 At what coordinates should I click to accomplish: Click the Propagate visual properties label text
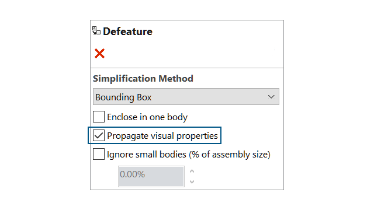point(162,136)
